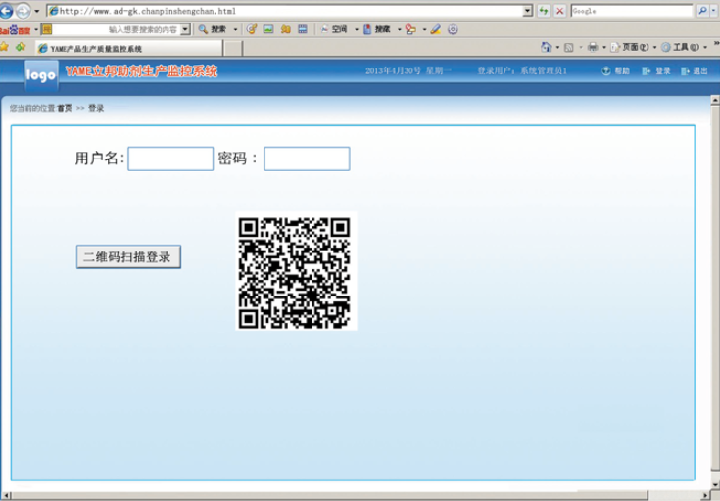Viewport: 720px width, 501px height.
Task: Open the search provider dropdown arrow
Action: pyautogui.click(x=714, y=11)
